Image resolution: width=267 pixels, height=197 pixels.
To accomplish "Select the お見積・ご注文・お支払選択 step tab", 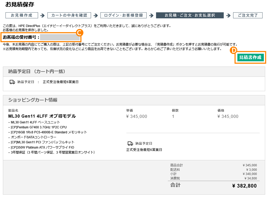I will pos(190,15).
